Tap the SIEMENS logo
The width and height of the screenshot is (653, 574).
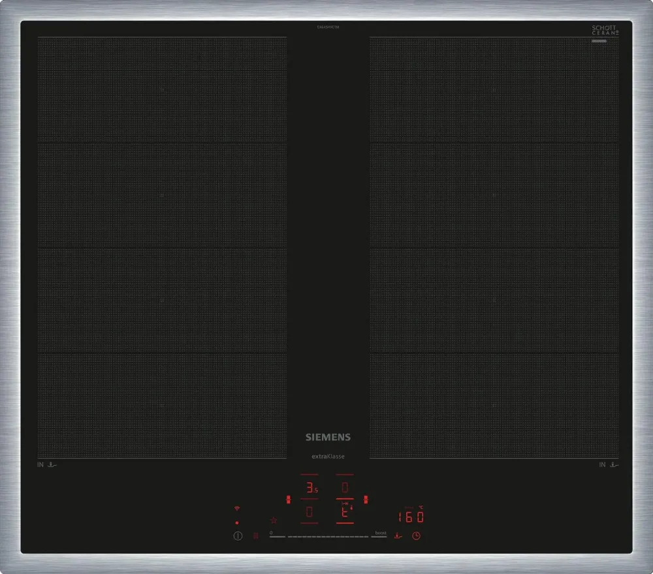click(328, 437)
